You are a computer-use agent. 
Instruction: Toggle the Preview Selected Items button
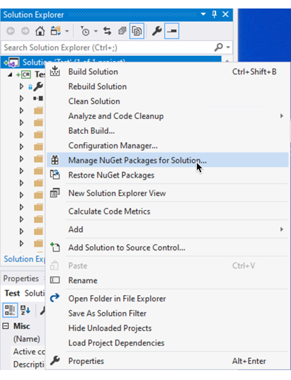(171, 31)
